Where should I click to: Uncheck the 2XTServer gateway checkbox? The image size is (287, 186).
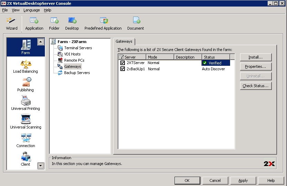[x=123, y=63]
